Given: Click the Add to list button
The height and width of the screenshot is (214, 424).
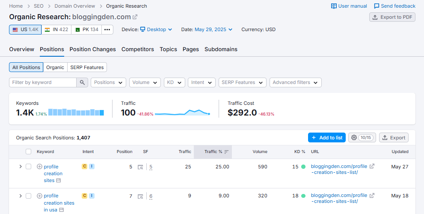Looking at the screenshot, I should (326, 138).
